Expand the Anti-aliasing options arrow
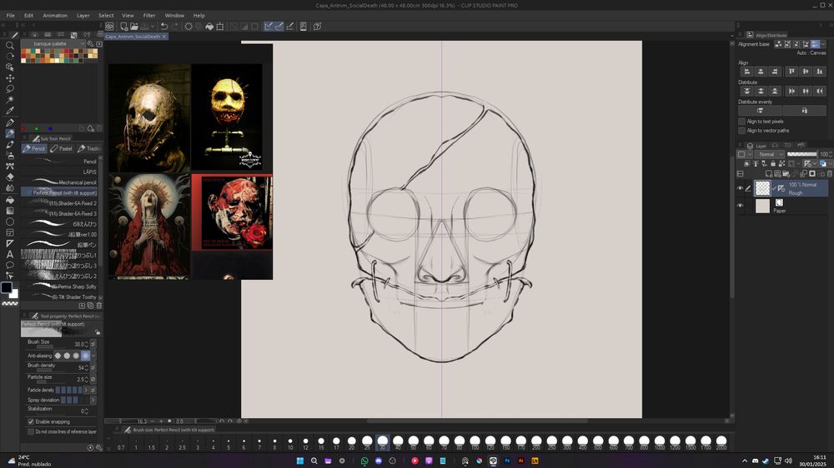This screenshot has width=834, height=468. (93, 356)
